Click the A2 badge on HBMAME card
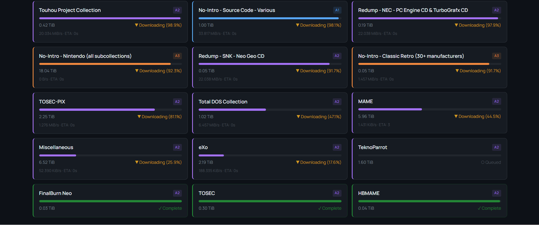539x225 pixels. tap(496, 193)
